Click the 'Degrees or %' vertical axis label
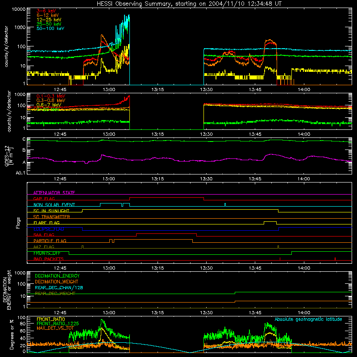Screen dimensions: 357x357 tap(12, 334)
